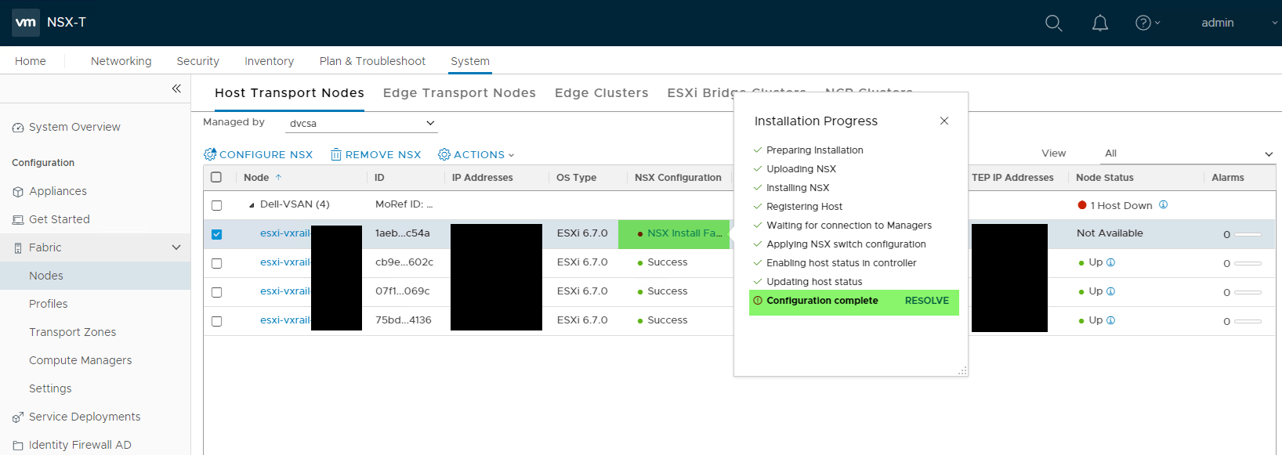
Task: Open the Actions dropdown menu
Action: point(476,154)
